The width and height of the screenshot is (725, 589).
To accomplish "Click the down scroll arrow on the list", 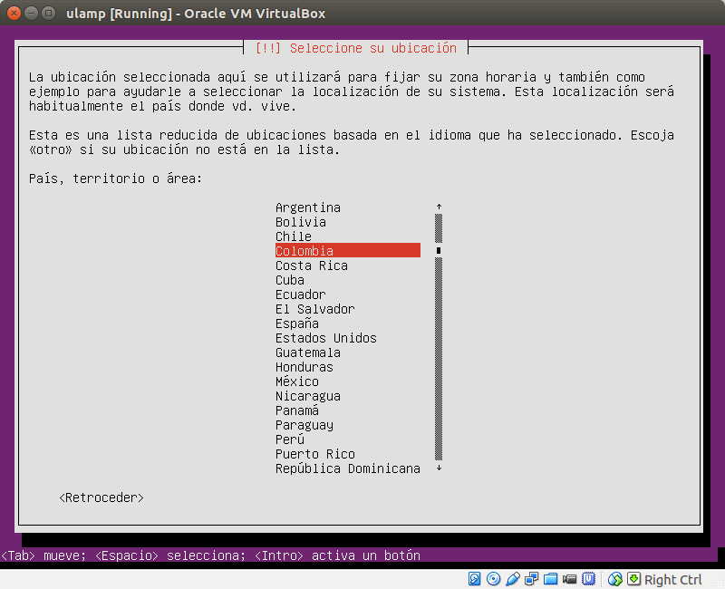I will click(438, 468).
